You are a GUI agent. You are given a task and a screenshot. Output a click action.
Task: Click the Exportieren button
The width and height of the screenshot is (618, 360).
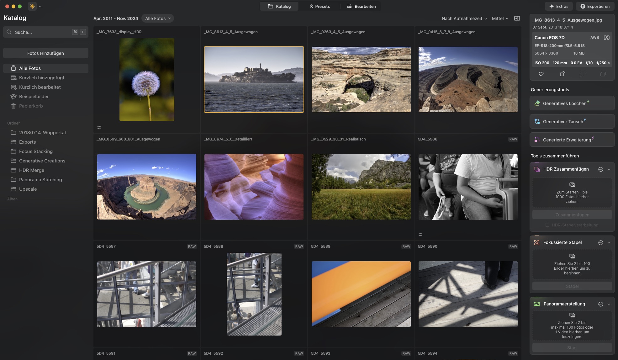(595, 6)
